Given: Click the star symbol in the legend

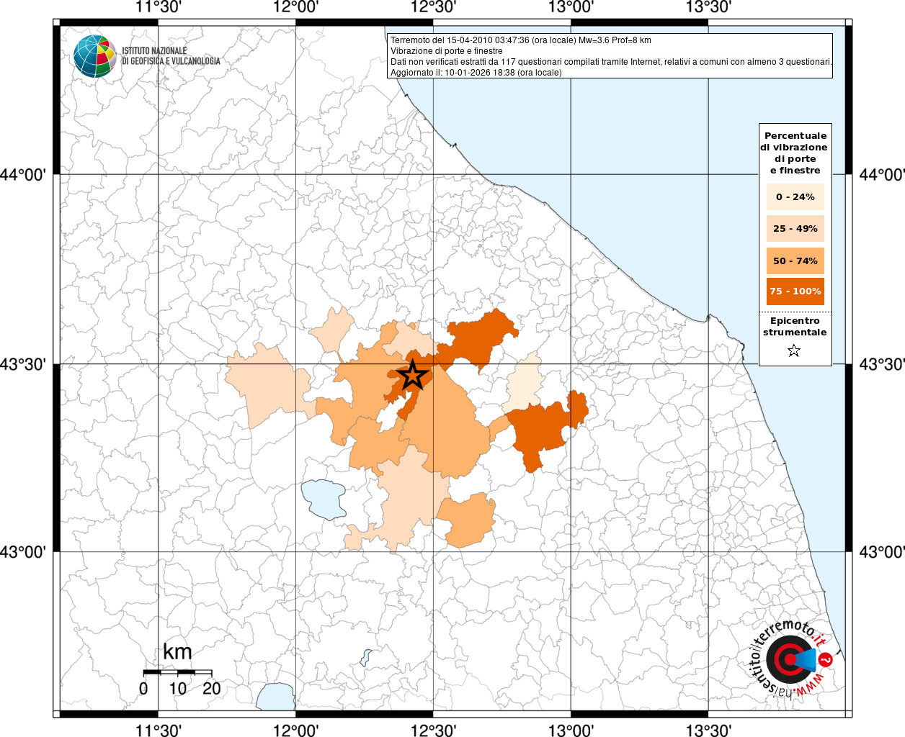Looking at the screenshot, I should [x=794, y=351].
